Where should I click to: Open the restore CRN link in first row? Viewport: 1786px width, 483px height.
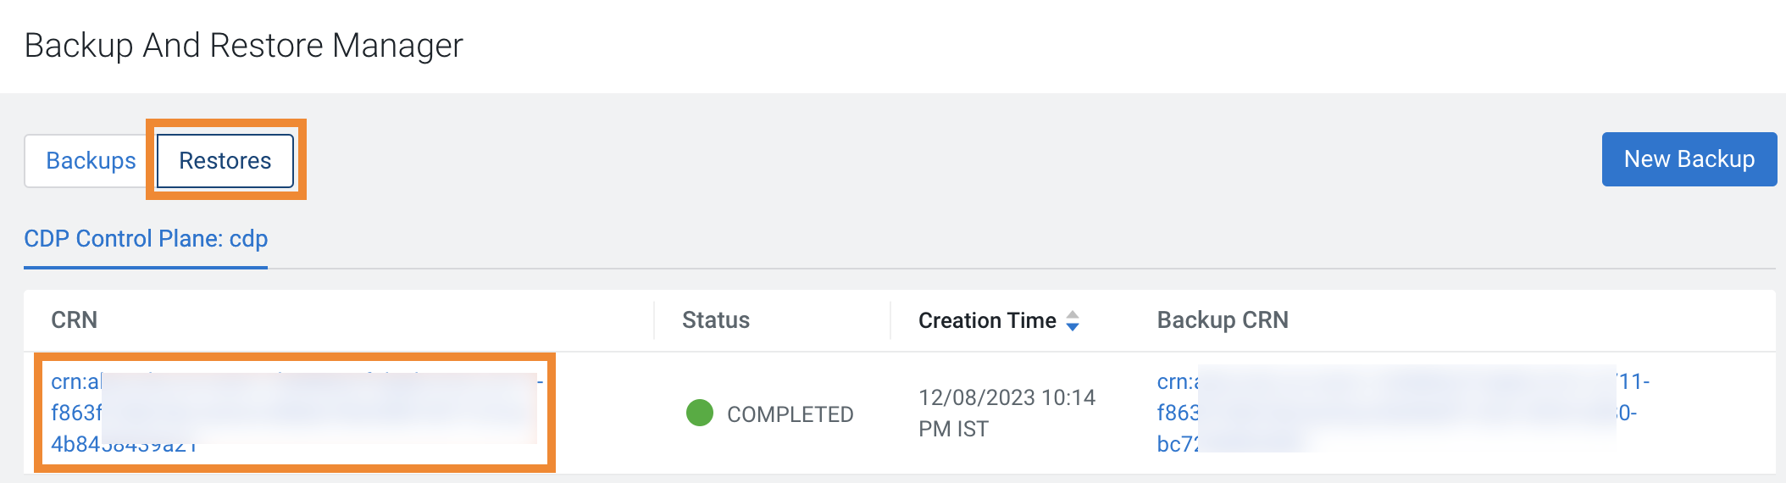click(75, 382)
